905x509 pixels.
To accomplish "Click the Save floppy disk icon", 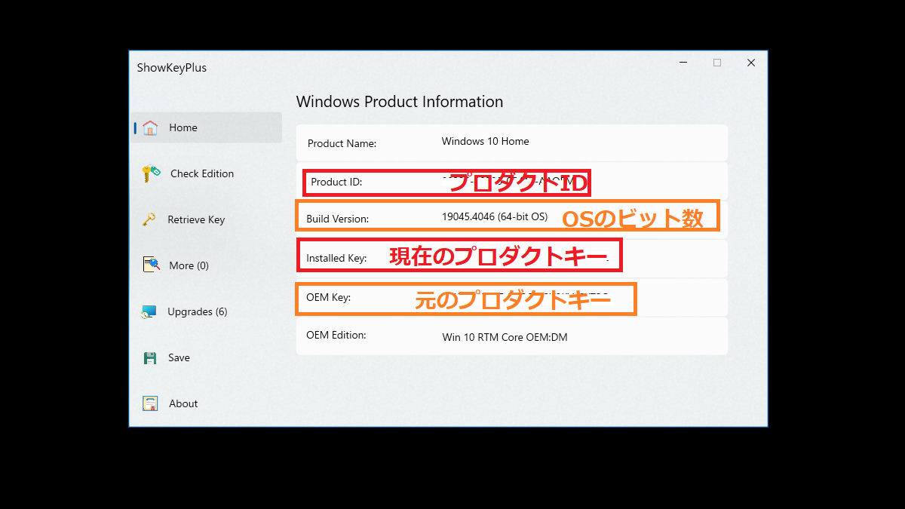I will tap(150, 357).
